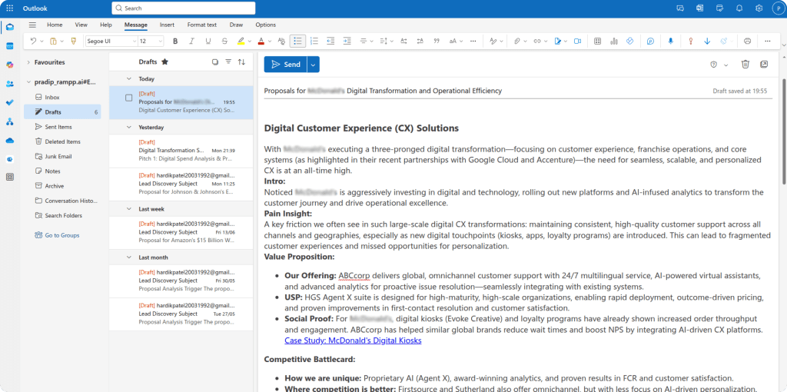This screenshot has width=787, height=392.
Task: Open the Send options dropdown arrow
Action: click(x=314, y=65)
